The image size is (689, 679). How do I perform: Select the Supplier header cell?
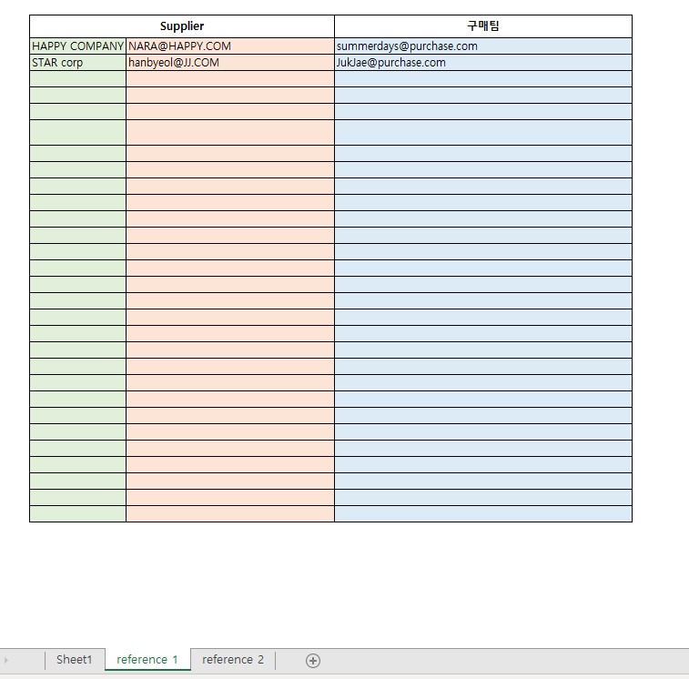(x=182, y=26)
